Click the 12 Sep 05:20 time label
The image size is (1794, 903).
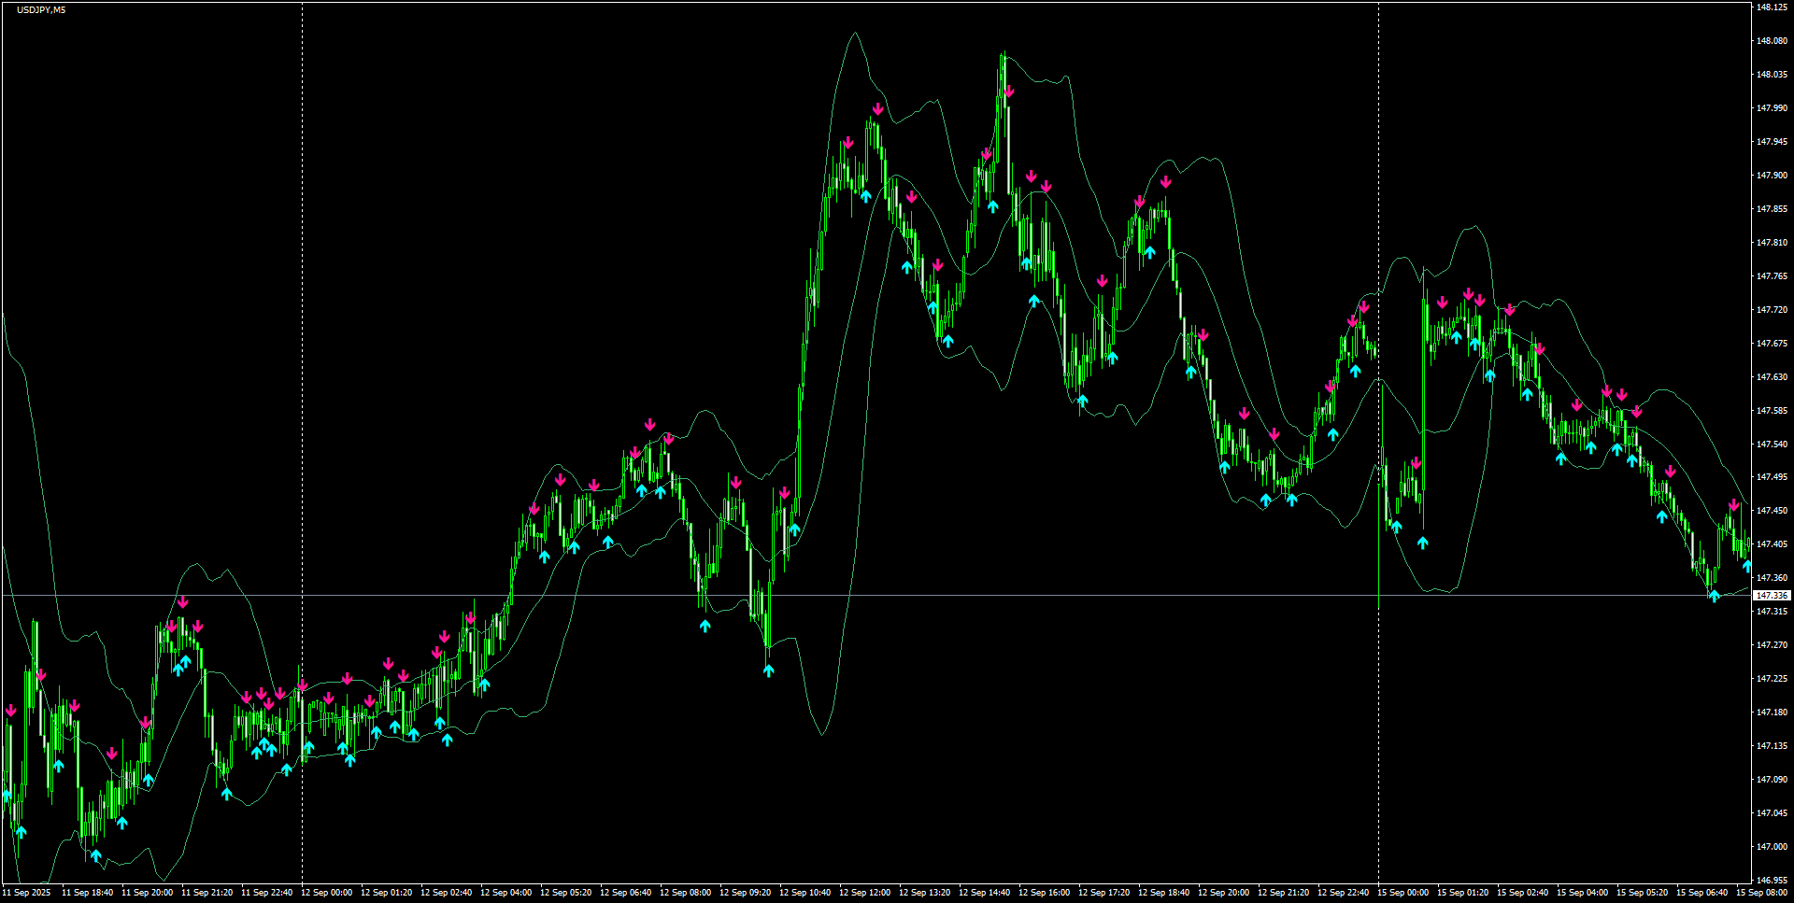[565, 893]
